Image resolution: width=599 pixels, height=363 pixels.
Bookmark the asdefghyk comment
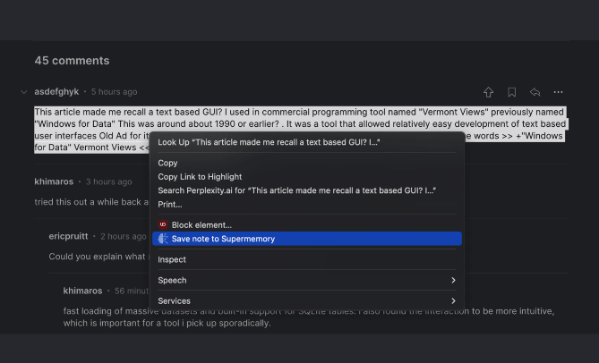pos(512,92)
